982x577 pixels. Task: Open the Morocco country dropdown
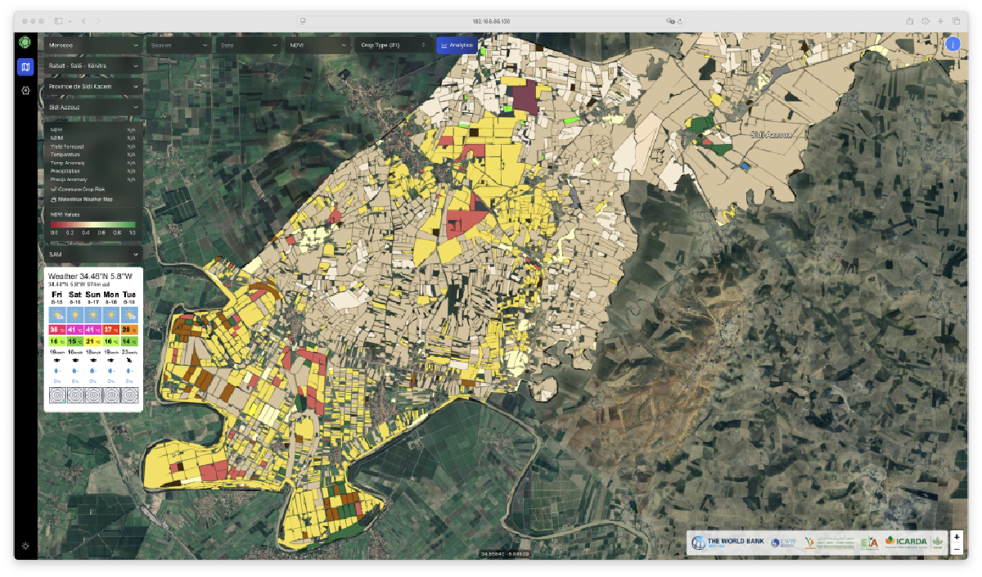93,45
